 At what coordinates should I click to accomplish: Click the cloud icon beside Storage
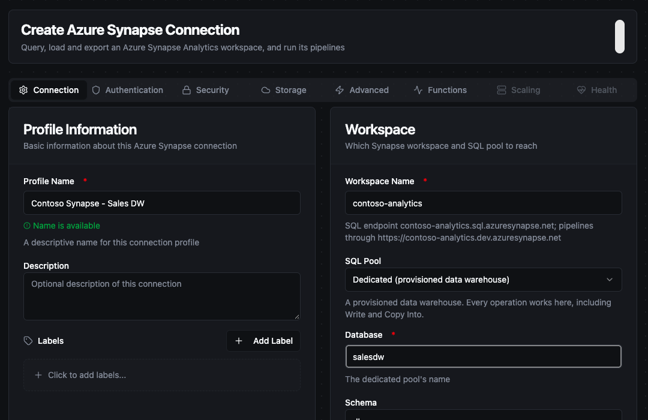tap(266, 90)
